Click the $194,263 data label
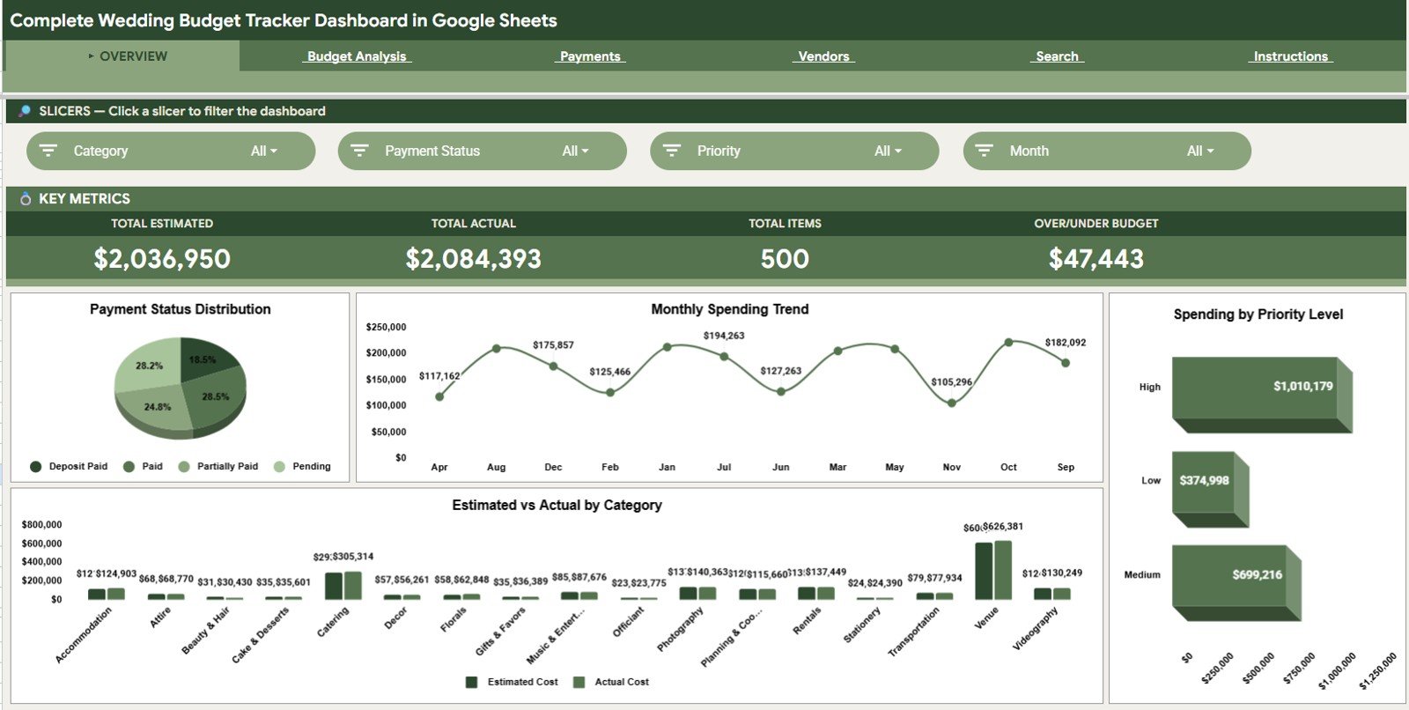 click(724, 336)
